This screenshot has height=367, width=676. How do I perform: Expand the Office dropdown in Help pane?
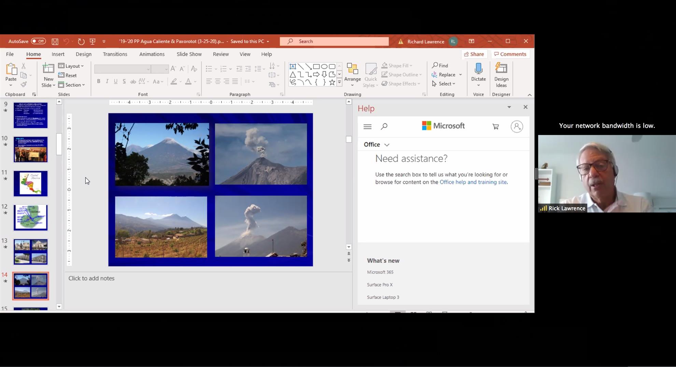(x=376, y=145)
